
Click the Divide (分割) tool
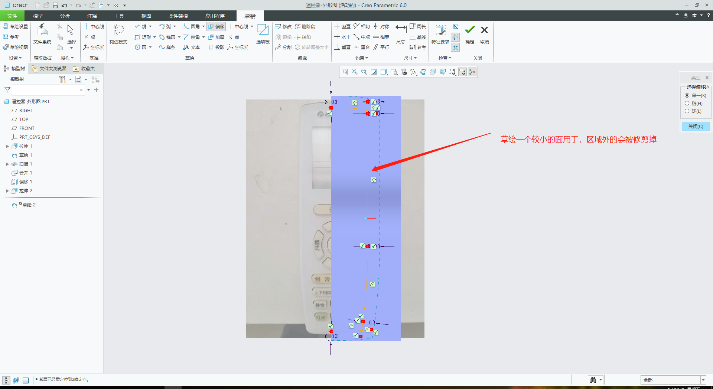(x=283, y=48)
